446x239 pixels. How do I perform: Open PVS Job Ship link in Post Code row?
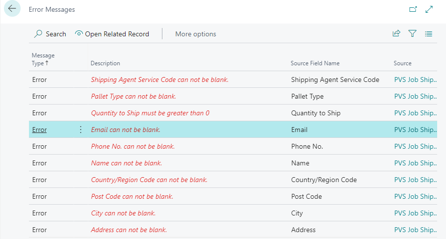click(415, 197)
